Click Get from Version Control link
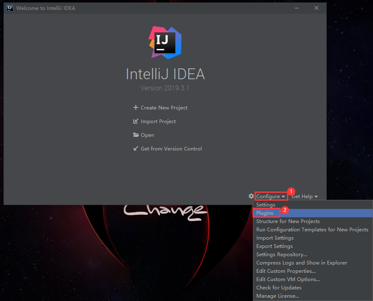The width and height of the screenshot is (373, 301). pyautogui.click(x=171, y=149)
